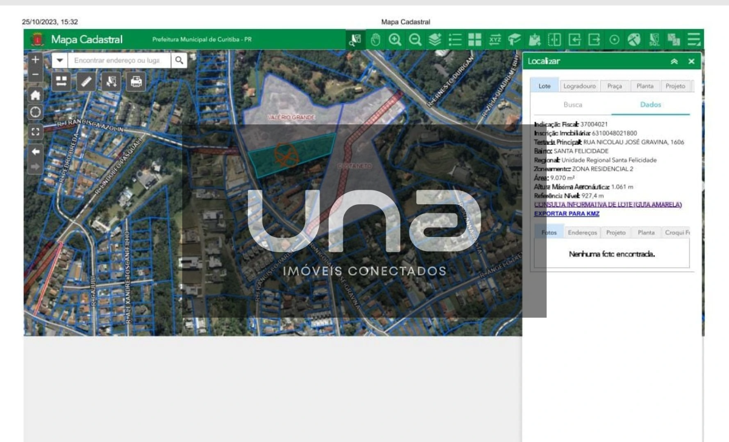Viewport: 729px width, 442px height.
Task: Activate find my location button
Action: [x=35, y=112]
